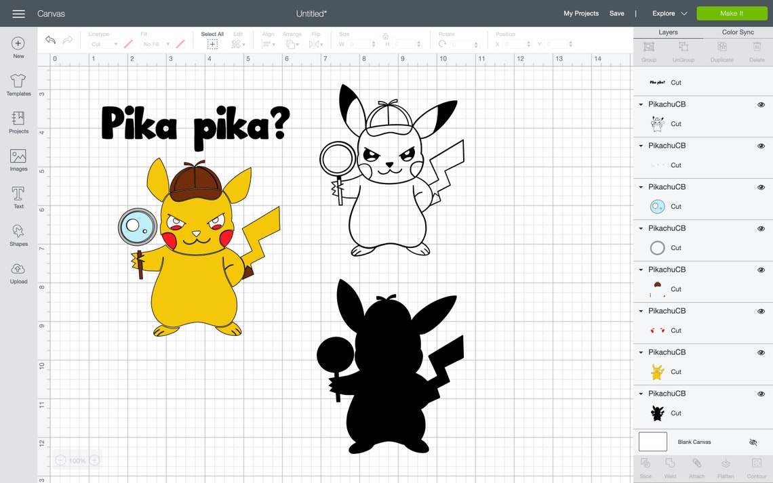
Task: Hide the PikachuCB outline drawing layer
Action: tap(761, 104)
